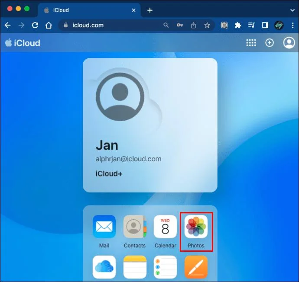Open the Calendar app icon
The width and height of the screenshot is (299, 282).
click(166, 227)
